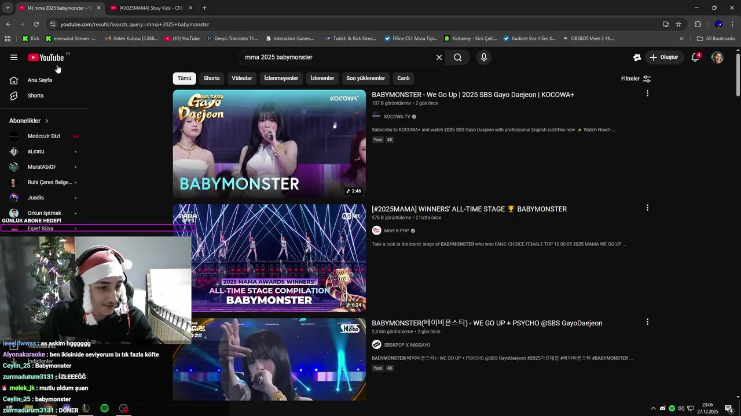
Task: Select the Son yüklenenler filter chip
Action: (366, 79)
